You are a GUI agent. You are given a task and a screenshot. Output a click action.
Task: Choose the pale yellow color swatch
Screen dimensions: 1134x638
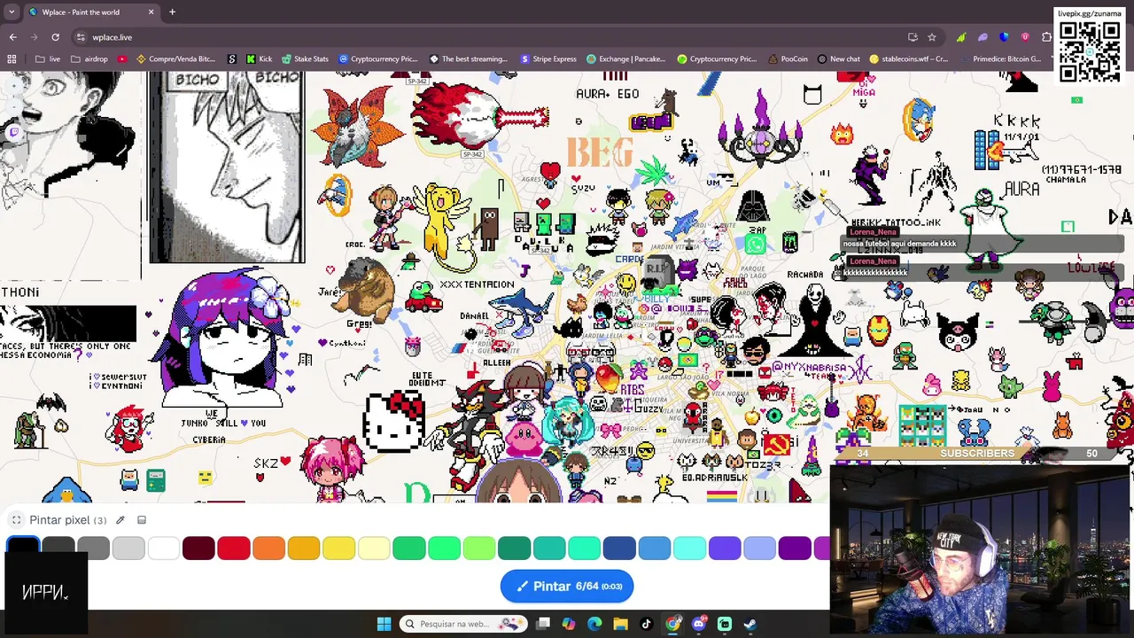pyautogui.click(x=374, y=548)
